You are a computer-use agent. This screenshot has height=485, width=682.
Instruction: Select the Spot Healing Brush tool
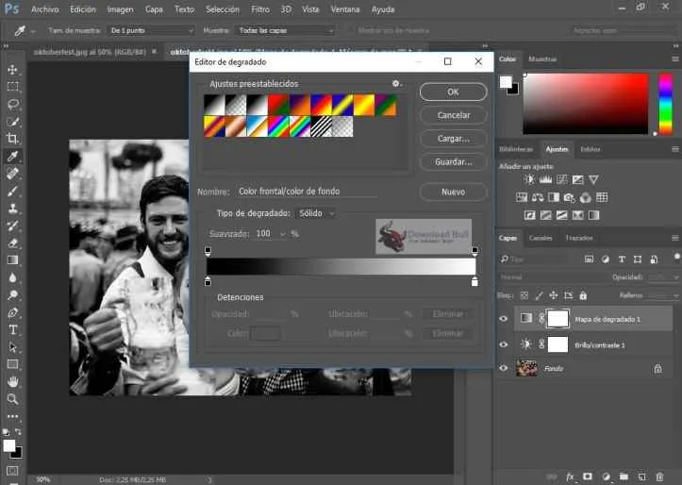coord(12,173)
